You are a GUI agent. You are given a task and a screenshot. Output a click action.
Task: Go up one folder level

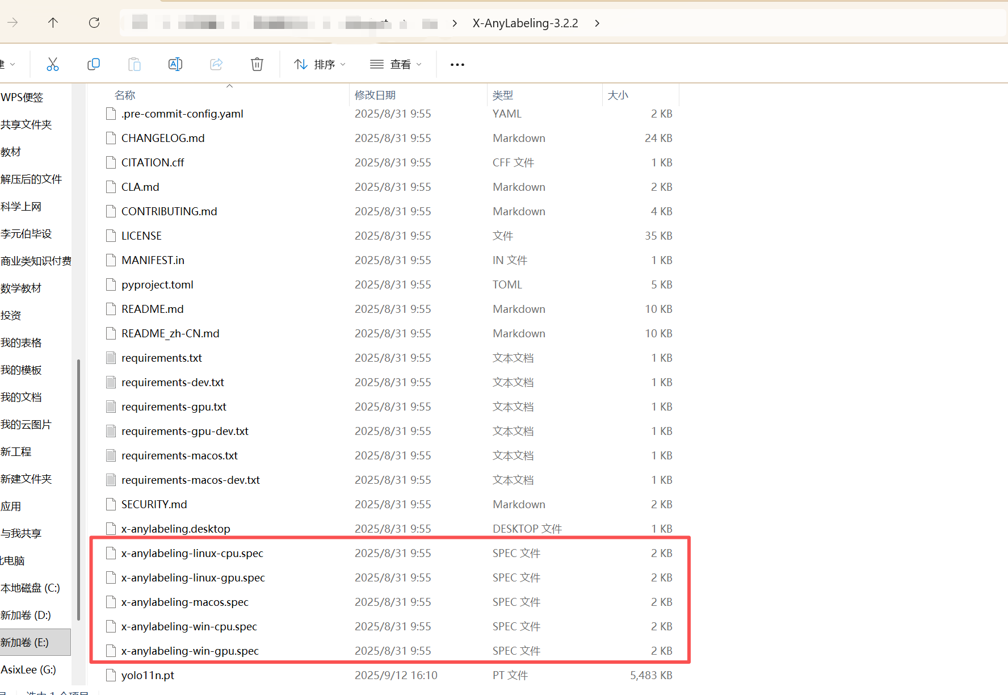53,23
